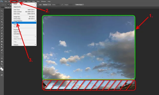Select the Eraser tool
This screenshot has width=159, height=95.
[2, 39]
